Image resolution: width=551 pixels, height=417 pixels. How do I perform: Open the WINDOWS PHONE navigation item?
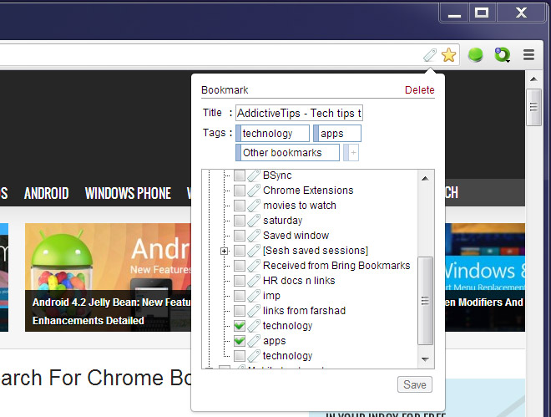pos(128,193)
